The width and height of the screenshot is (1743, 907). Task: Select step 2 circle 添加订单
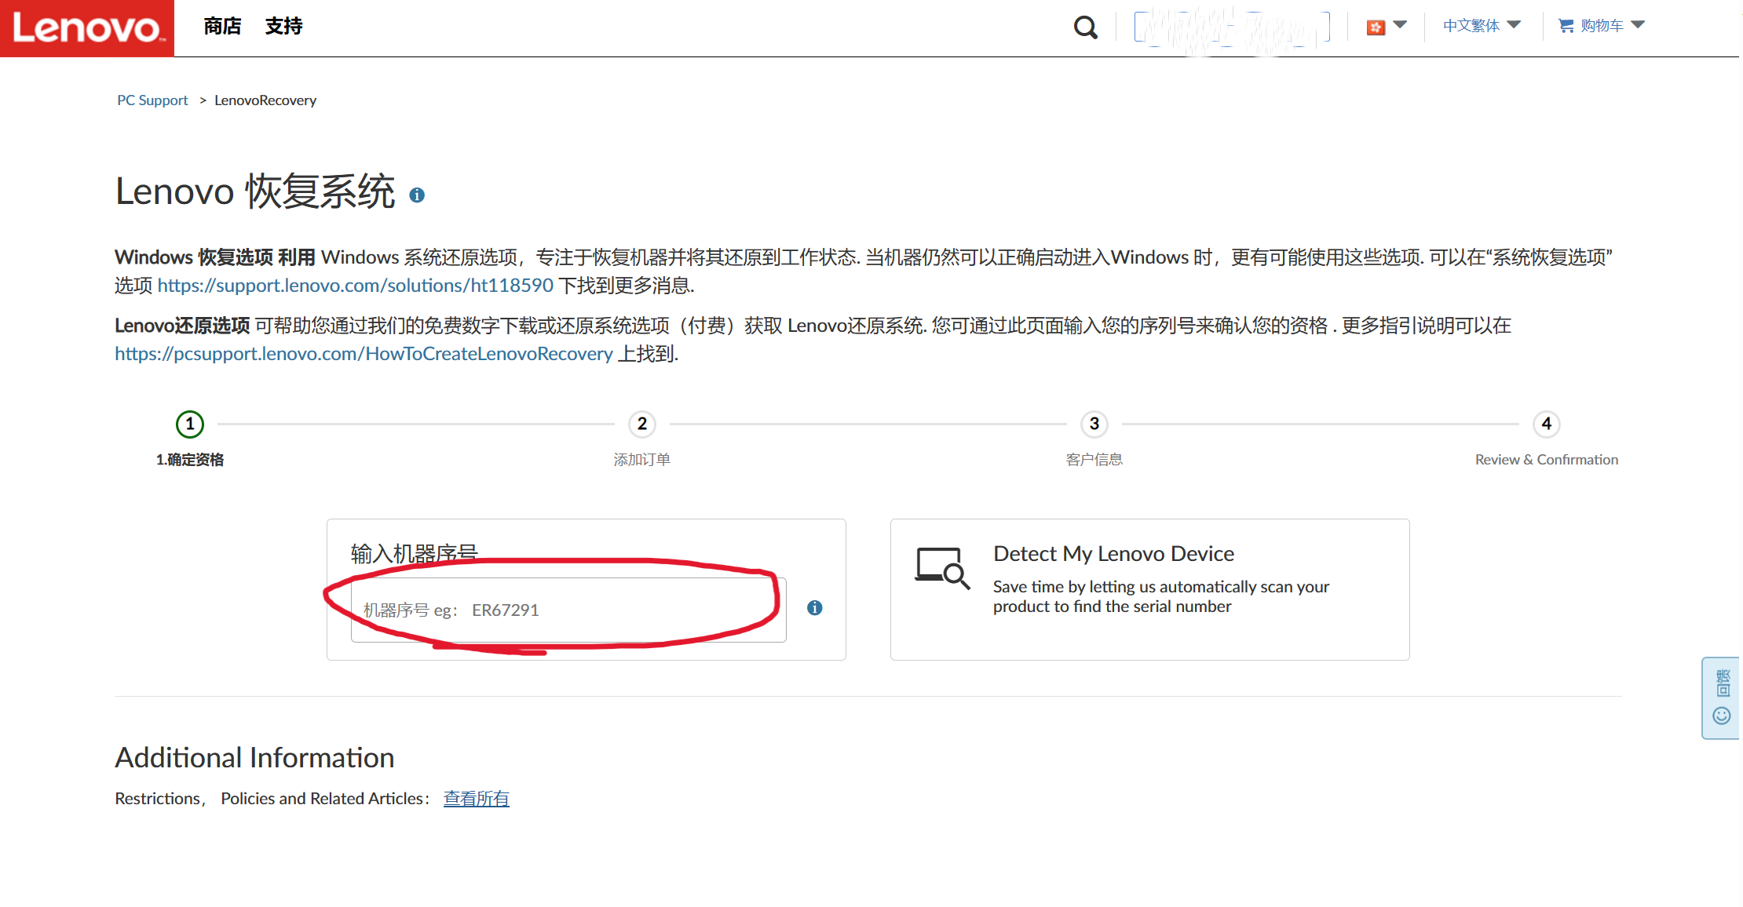pos(642,424)
